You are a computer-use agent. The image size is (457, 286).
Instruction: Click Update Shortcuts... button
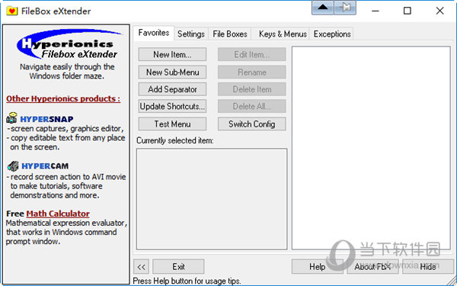[172, 107]
